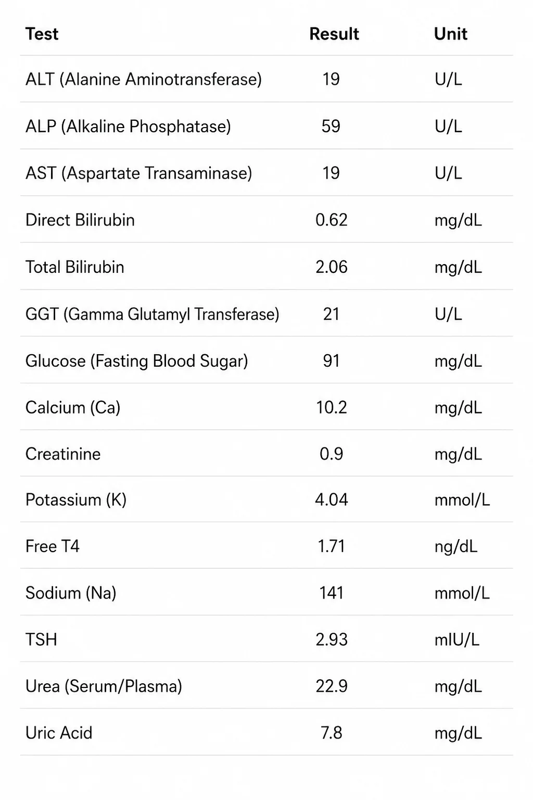This screenshot has width=533, height=800.
Task: Click the Calcium (Ca) result 10.2
Action: click(332, 407)
